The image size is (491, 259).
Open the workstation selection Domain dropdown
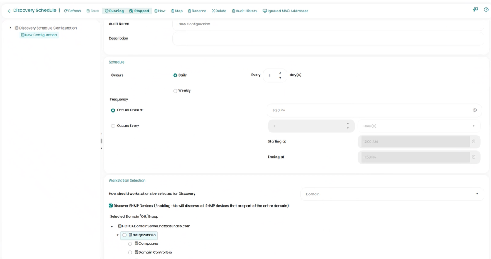(392, 194)
